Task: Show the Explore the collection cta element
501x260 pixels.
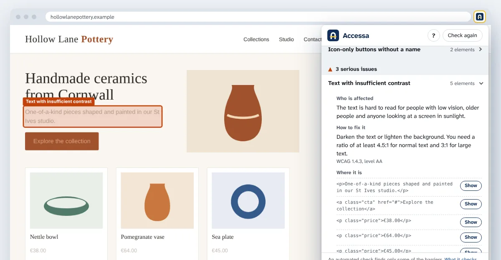Action: (471, 204)
